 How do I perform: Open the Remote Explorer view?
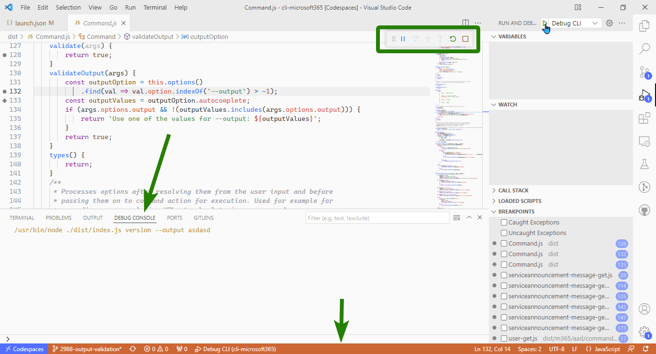coord(644,142)
